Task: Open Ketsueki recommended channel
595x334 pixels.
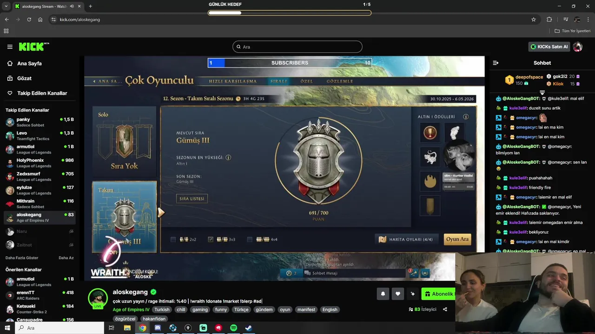Action: 40,308
